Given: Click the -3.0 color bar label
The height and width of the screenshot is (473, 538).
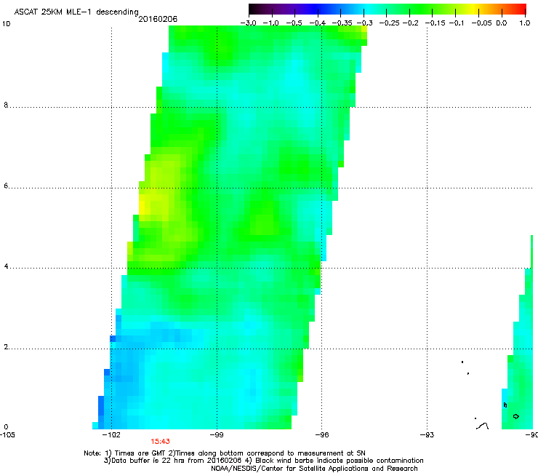Looking at the screenshot, I should click(249, 23).
